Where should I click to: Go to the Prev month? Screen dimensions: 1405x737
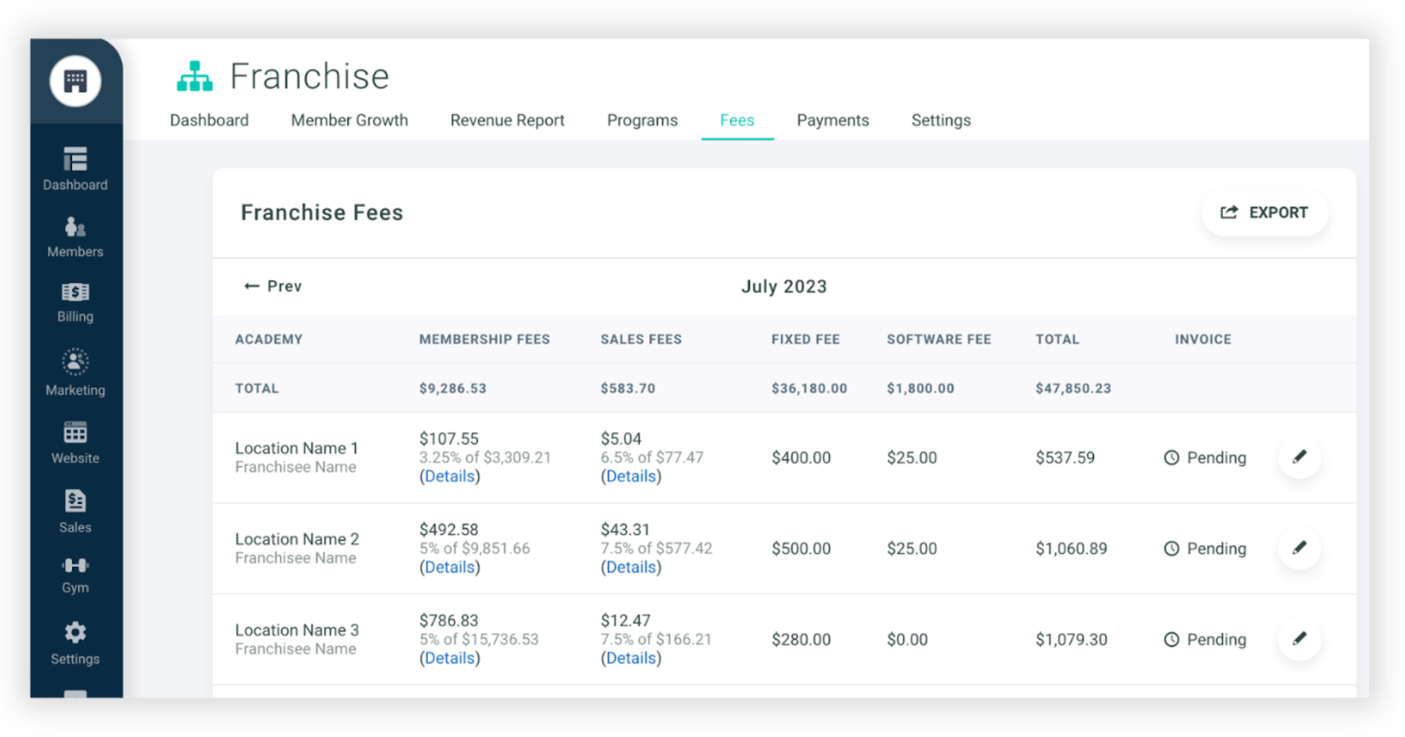273,286
